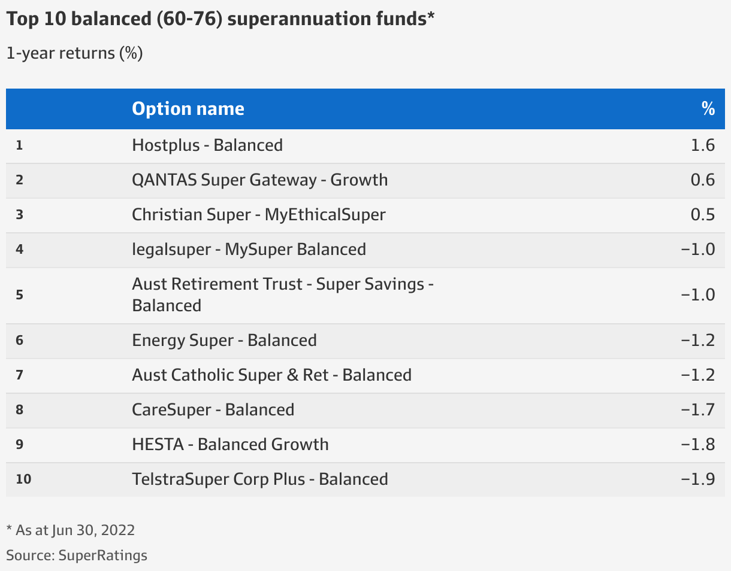Click the '%' column header
The image size is (731, 571).
coord(708,109)
